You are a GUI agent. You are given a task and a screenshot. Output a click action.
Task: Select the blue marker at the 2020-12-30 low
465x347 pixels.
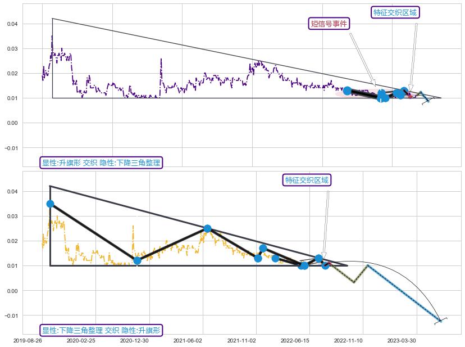pyautogui.click(x=137, y=260)
